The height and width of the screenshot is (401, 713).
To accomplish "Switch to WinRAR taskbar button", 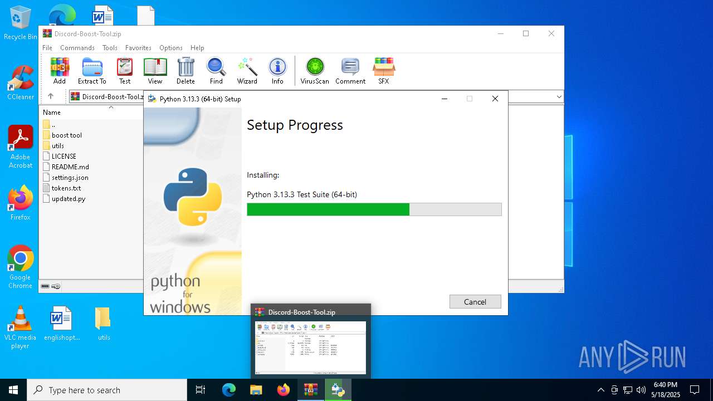I will click(x=310, y=390).
